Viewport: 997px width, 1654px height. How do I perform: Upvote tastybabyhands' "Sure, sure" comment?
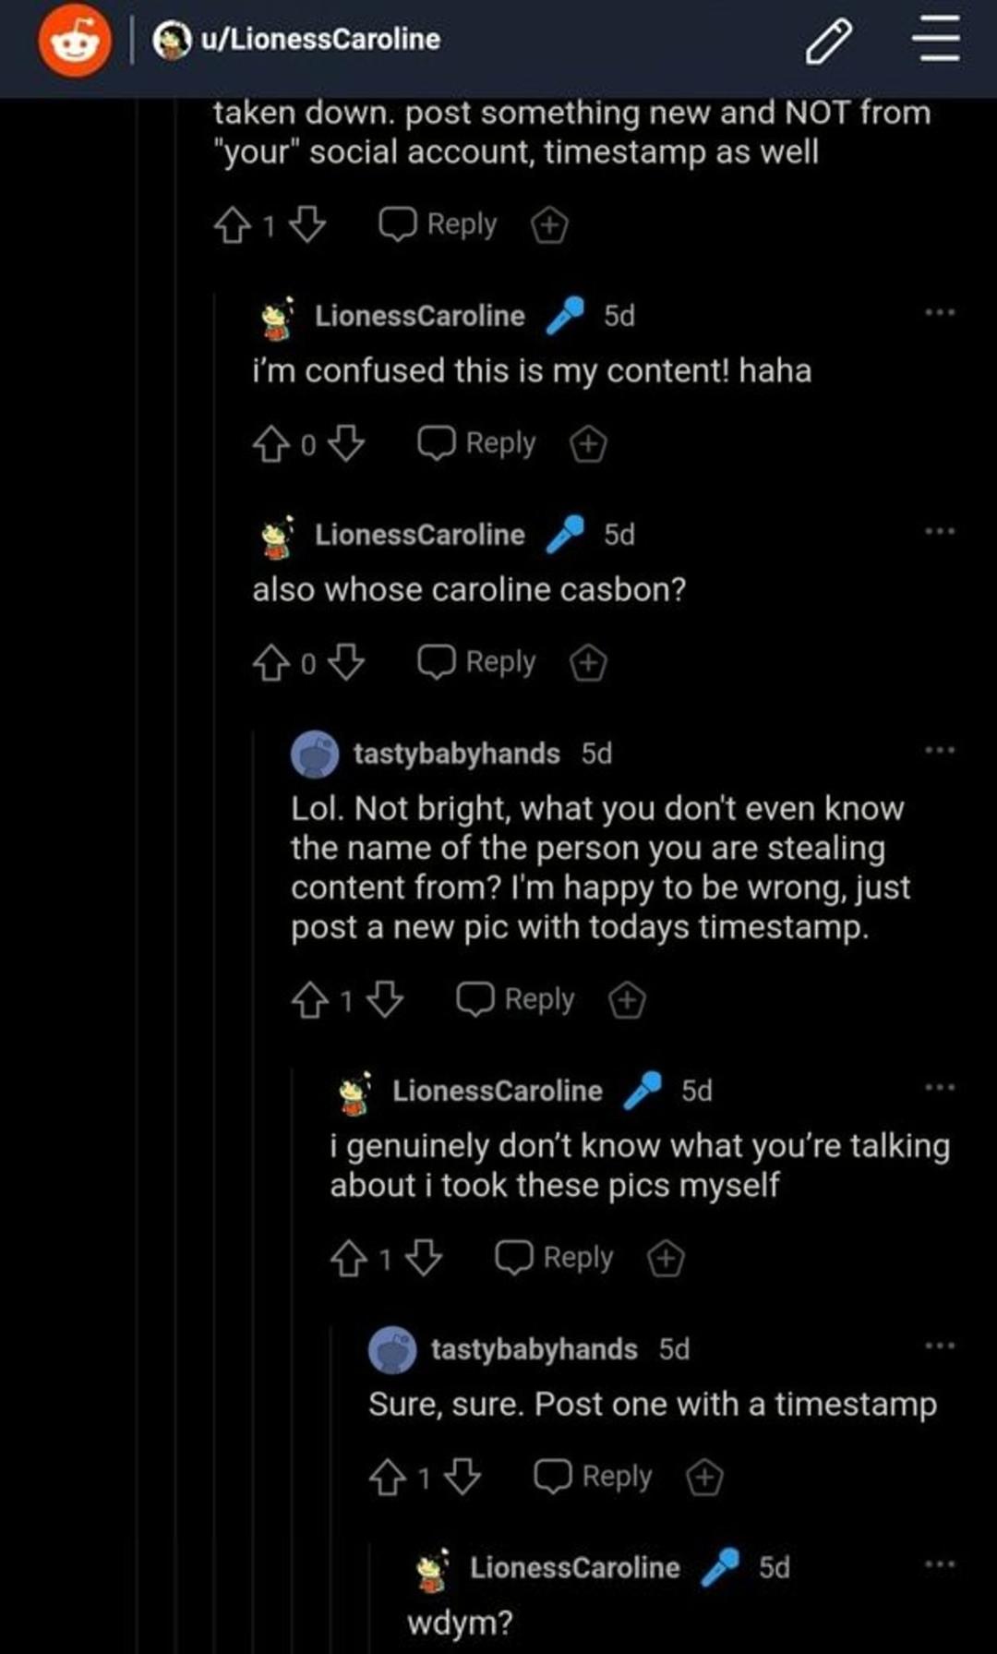[387, 1477]
